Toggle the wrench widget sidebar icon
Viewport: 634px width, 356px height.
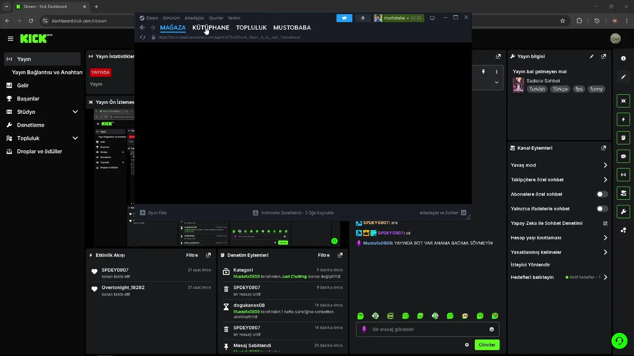click(x=623, y=212)
